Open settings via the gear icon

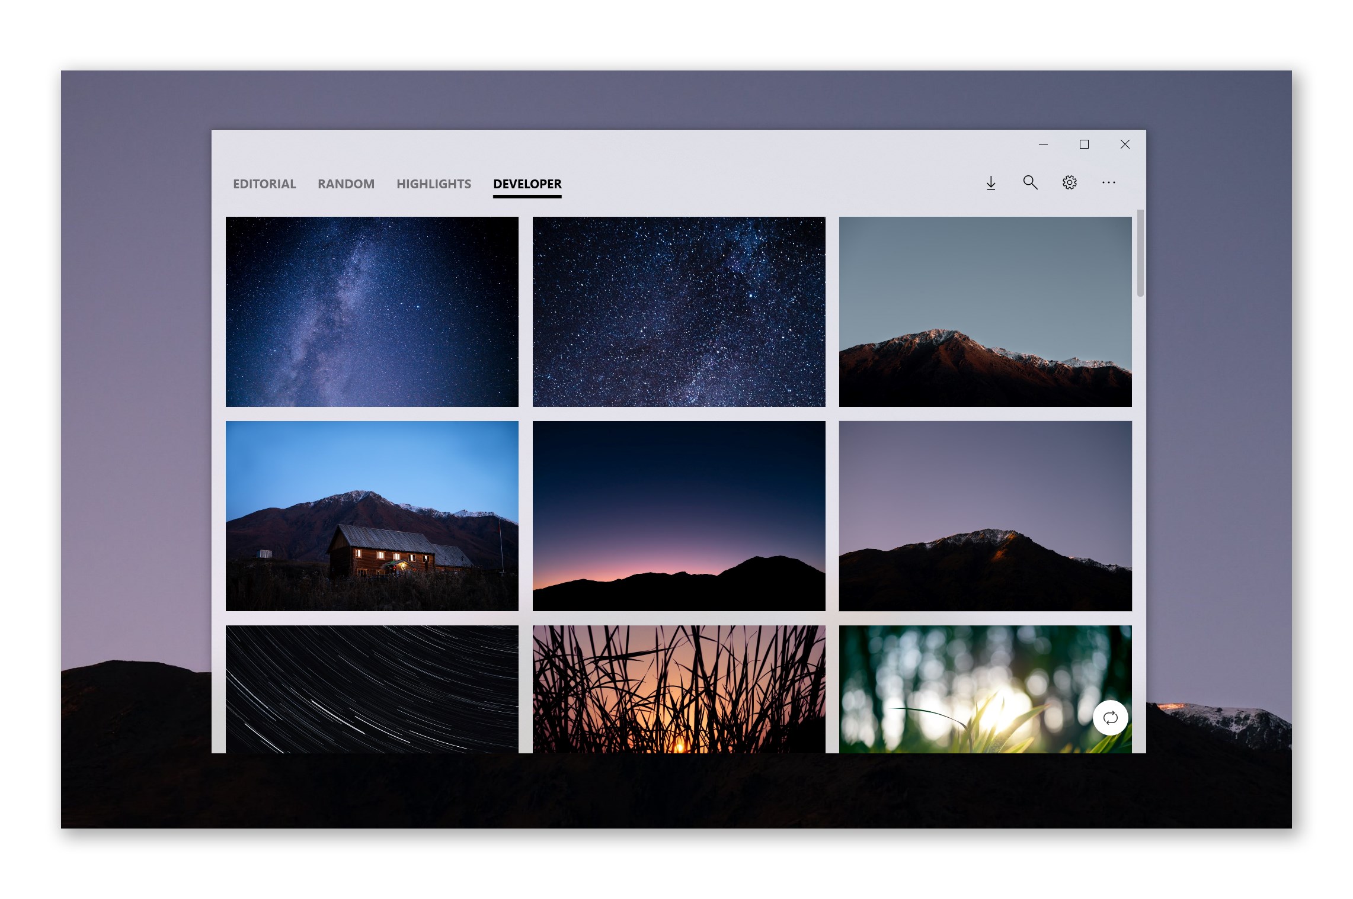[1069, 182]
